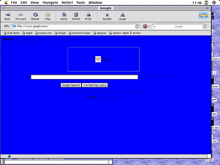The width and height of the screenshot is (220, 165).
Task: Click the iCab taxi logo icon
Action: (203, 15)
